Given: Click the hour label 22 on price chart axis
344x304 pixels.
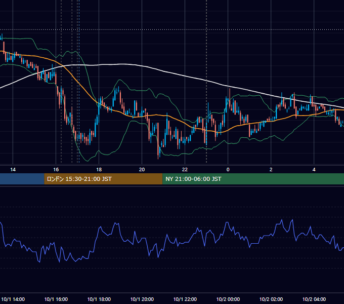Looking at the screenshot, I should (x=185, y=170).
